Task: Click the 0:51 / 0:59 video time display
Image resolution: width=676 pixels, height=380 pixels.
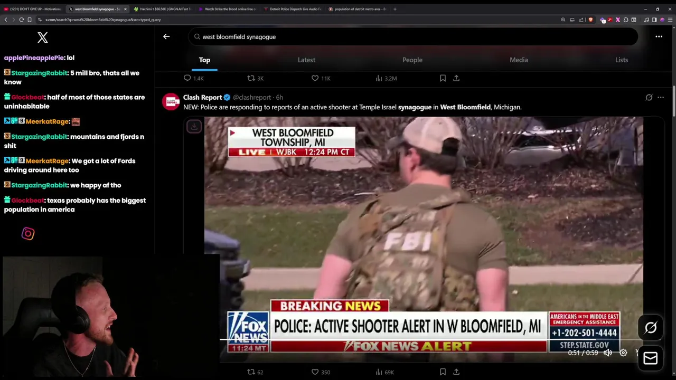Action: [x=583, y=353]
